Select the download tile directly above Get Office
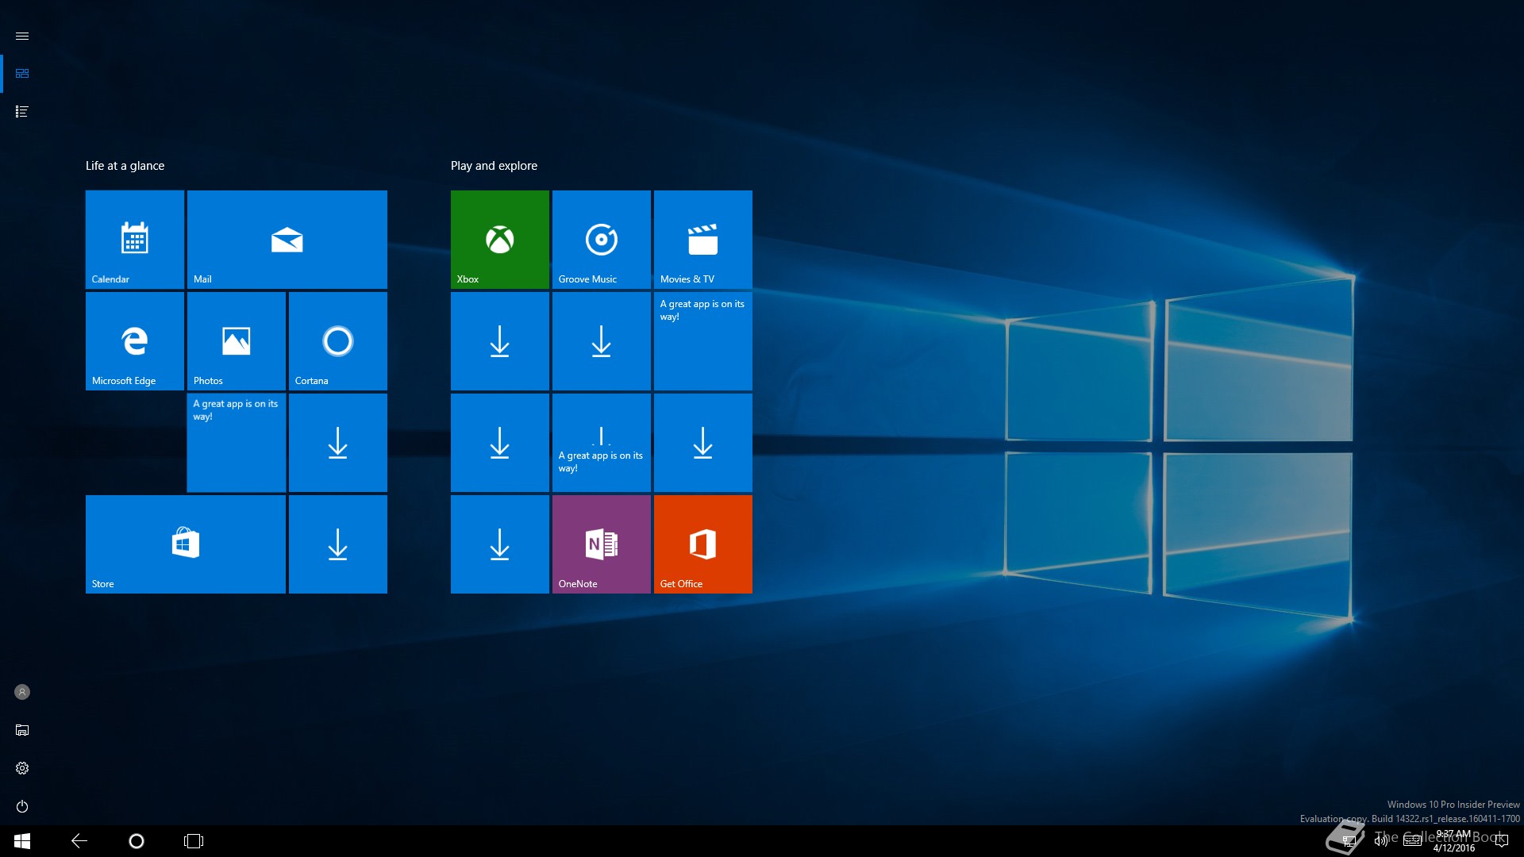Image resolution: width=1524 pixels, height=857 pixels. coord(703,443)
